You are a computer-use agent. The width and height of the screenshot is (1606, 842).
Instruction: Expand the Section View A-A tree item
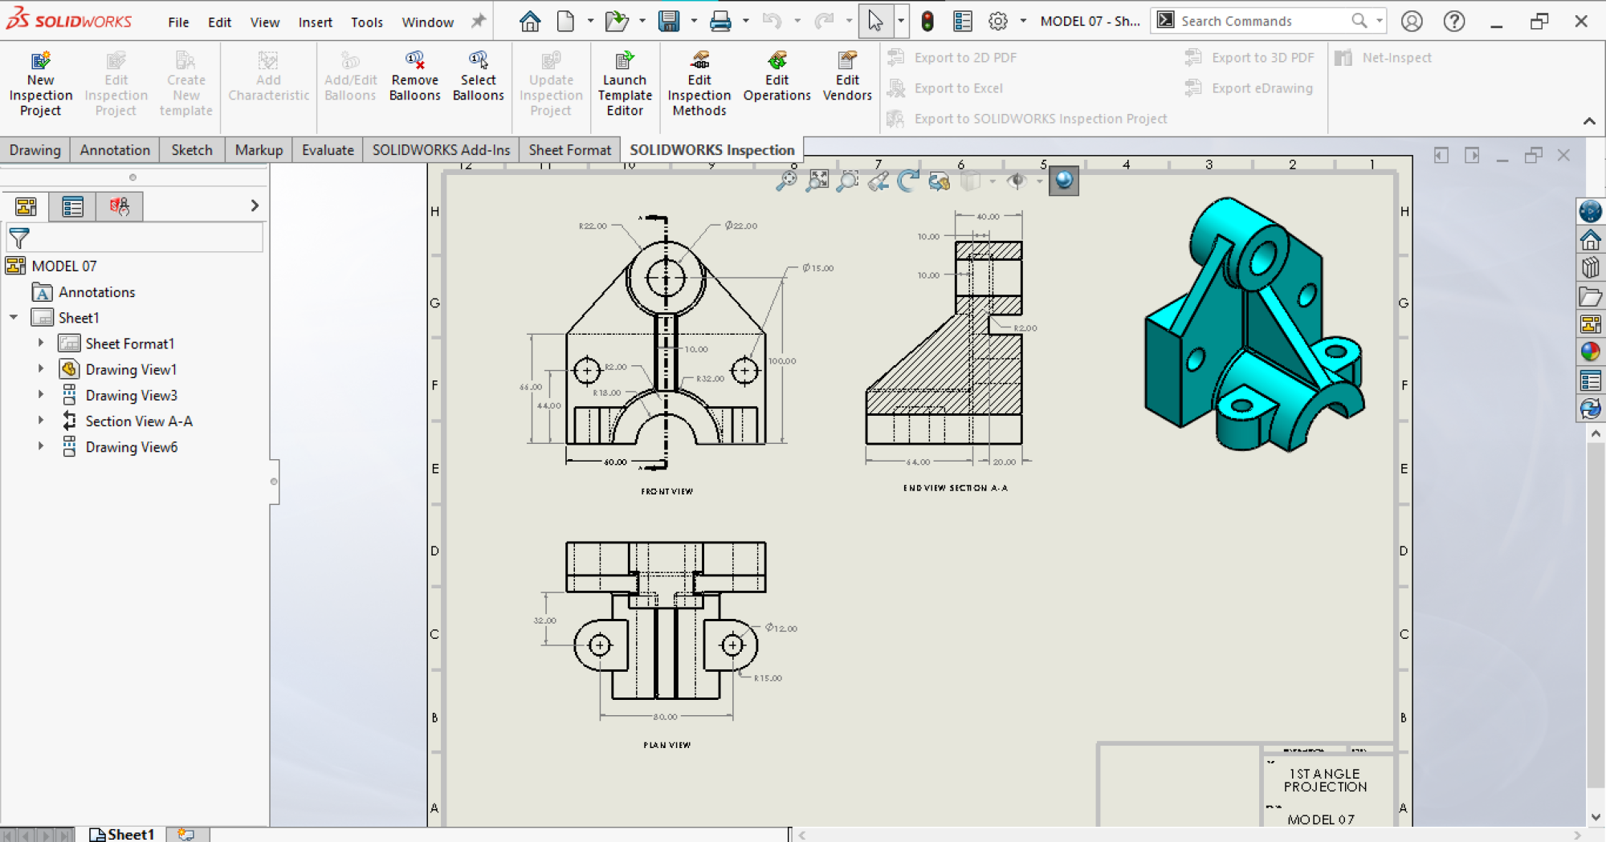click(42, 421)
